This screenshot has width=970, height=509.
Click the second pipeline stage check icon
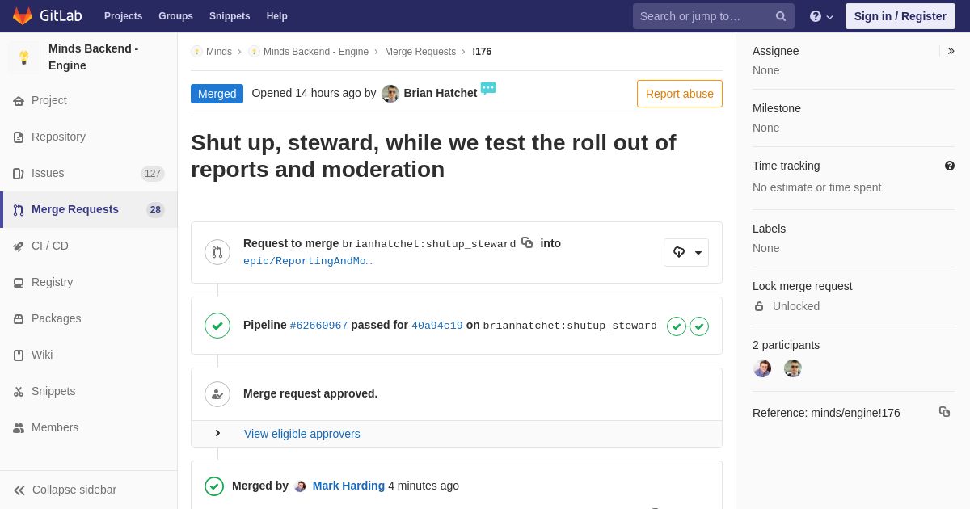click(699, 326)
